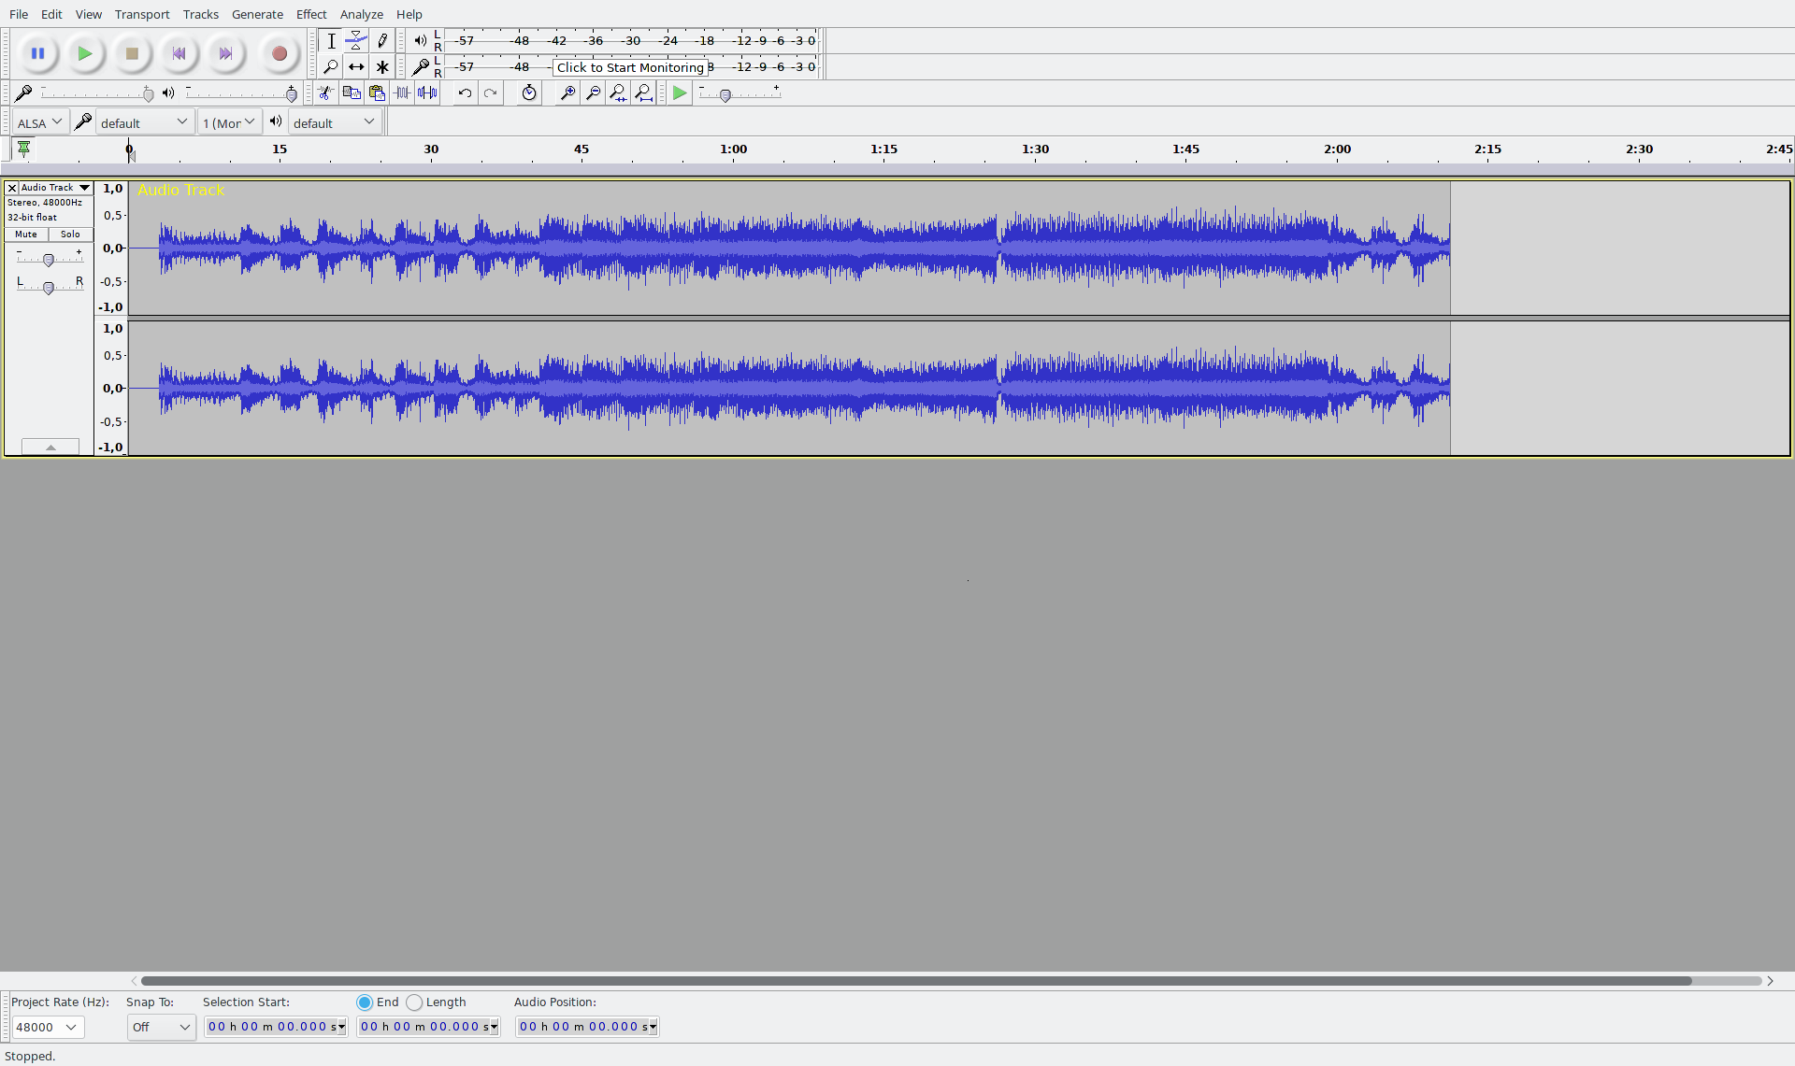Viewport: 1795px width, 1066px height.
Task: Select the Length radio button
Action: coord(414,1002)
